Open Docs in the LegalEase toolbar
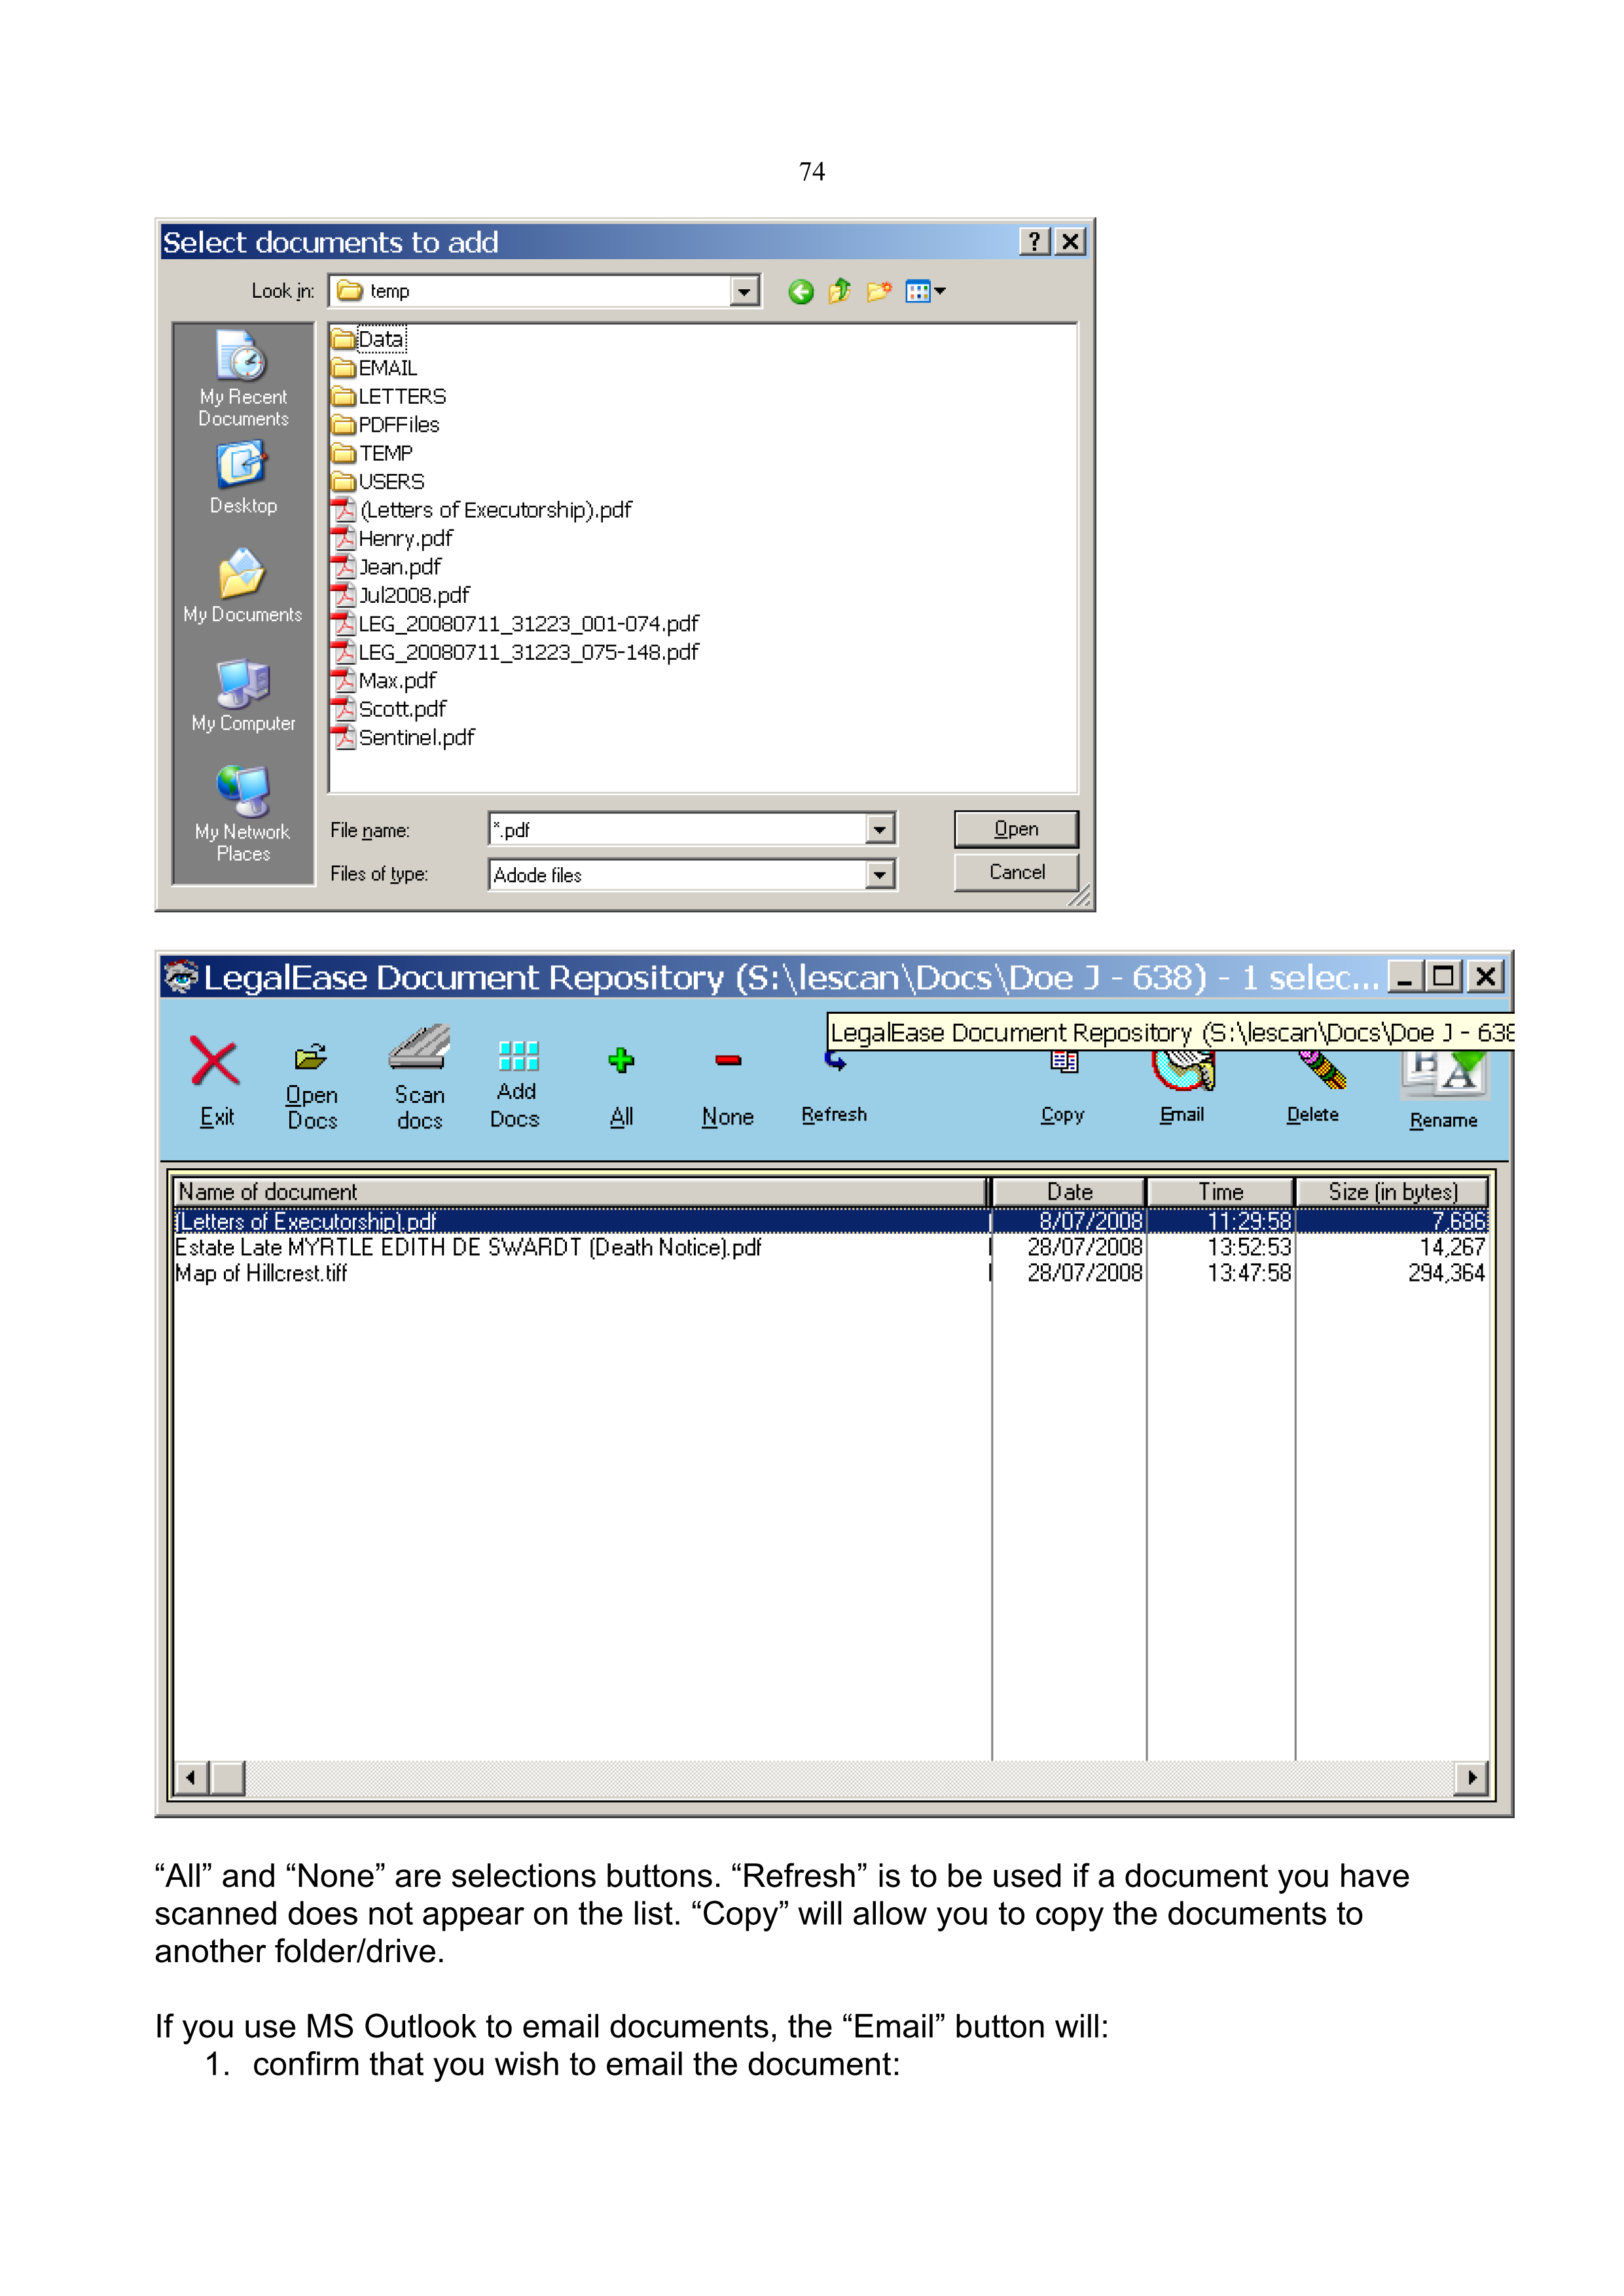 [311, 1087]
